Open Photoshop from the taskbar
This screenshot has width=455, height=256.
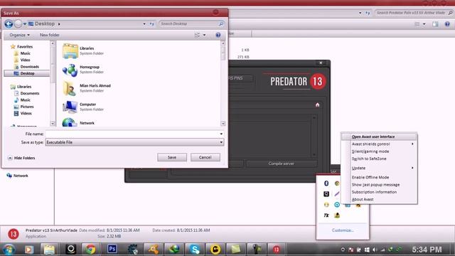pos(112,249)
